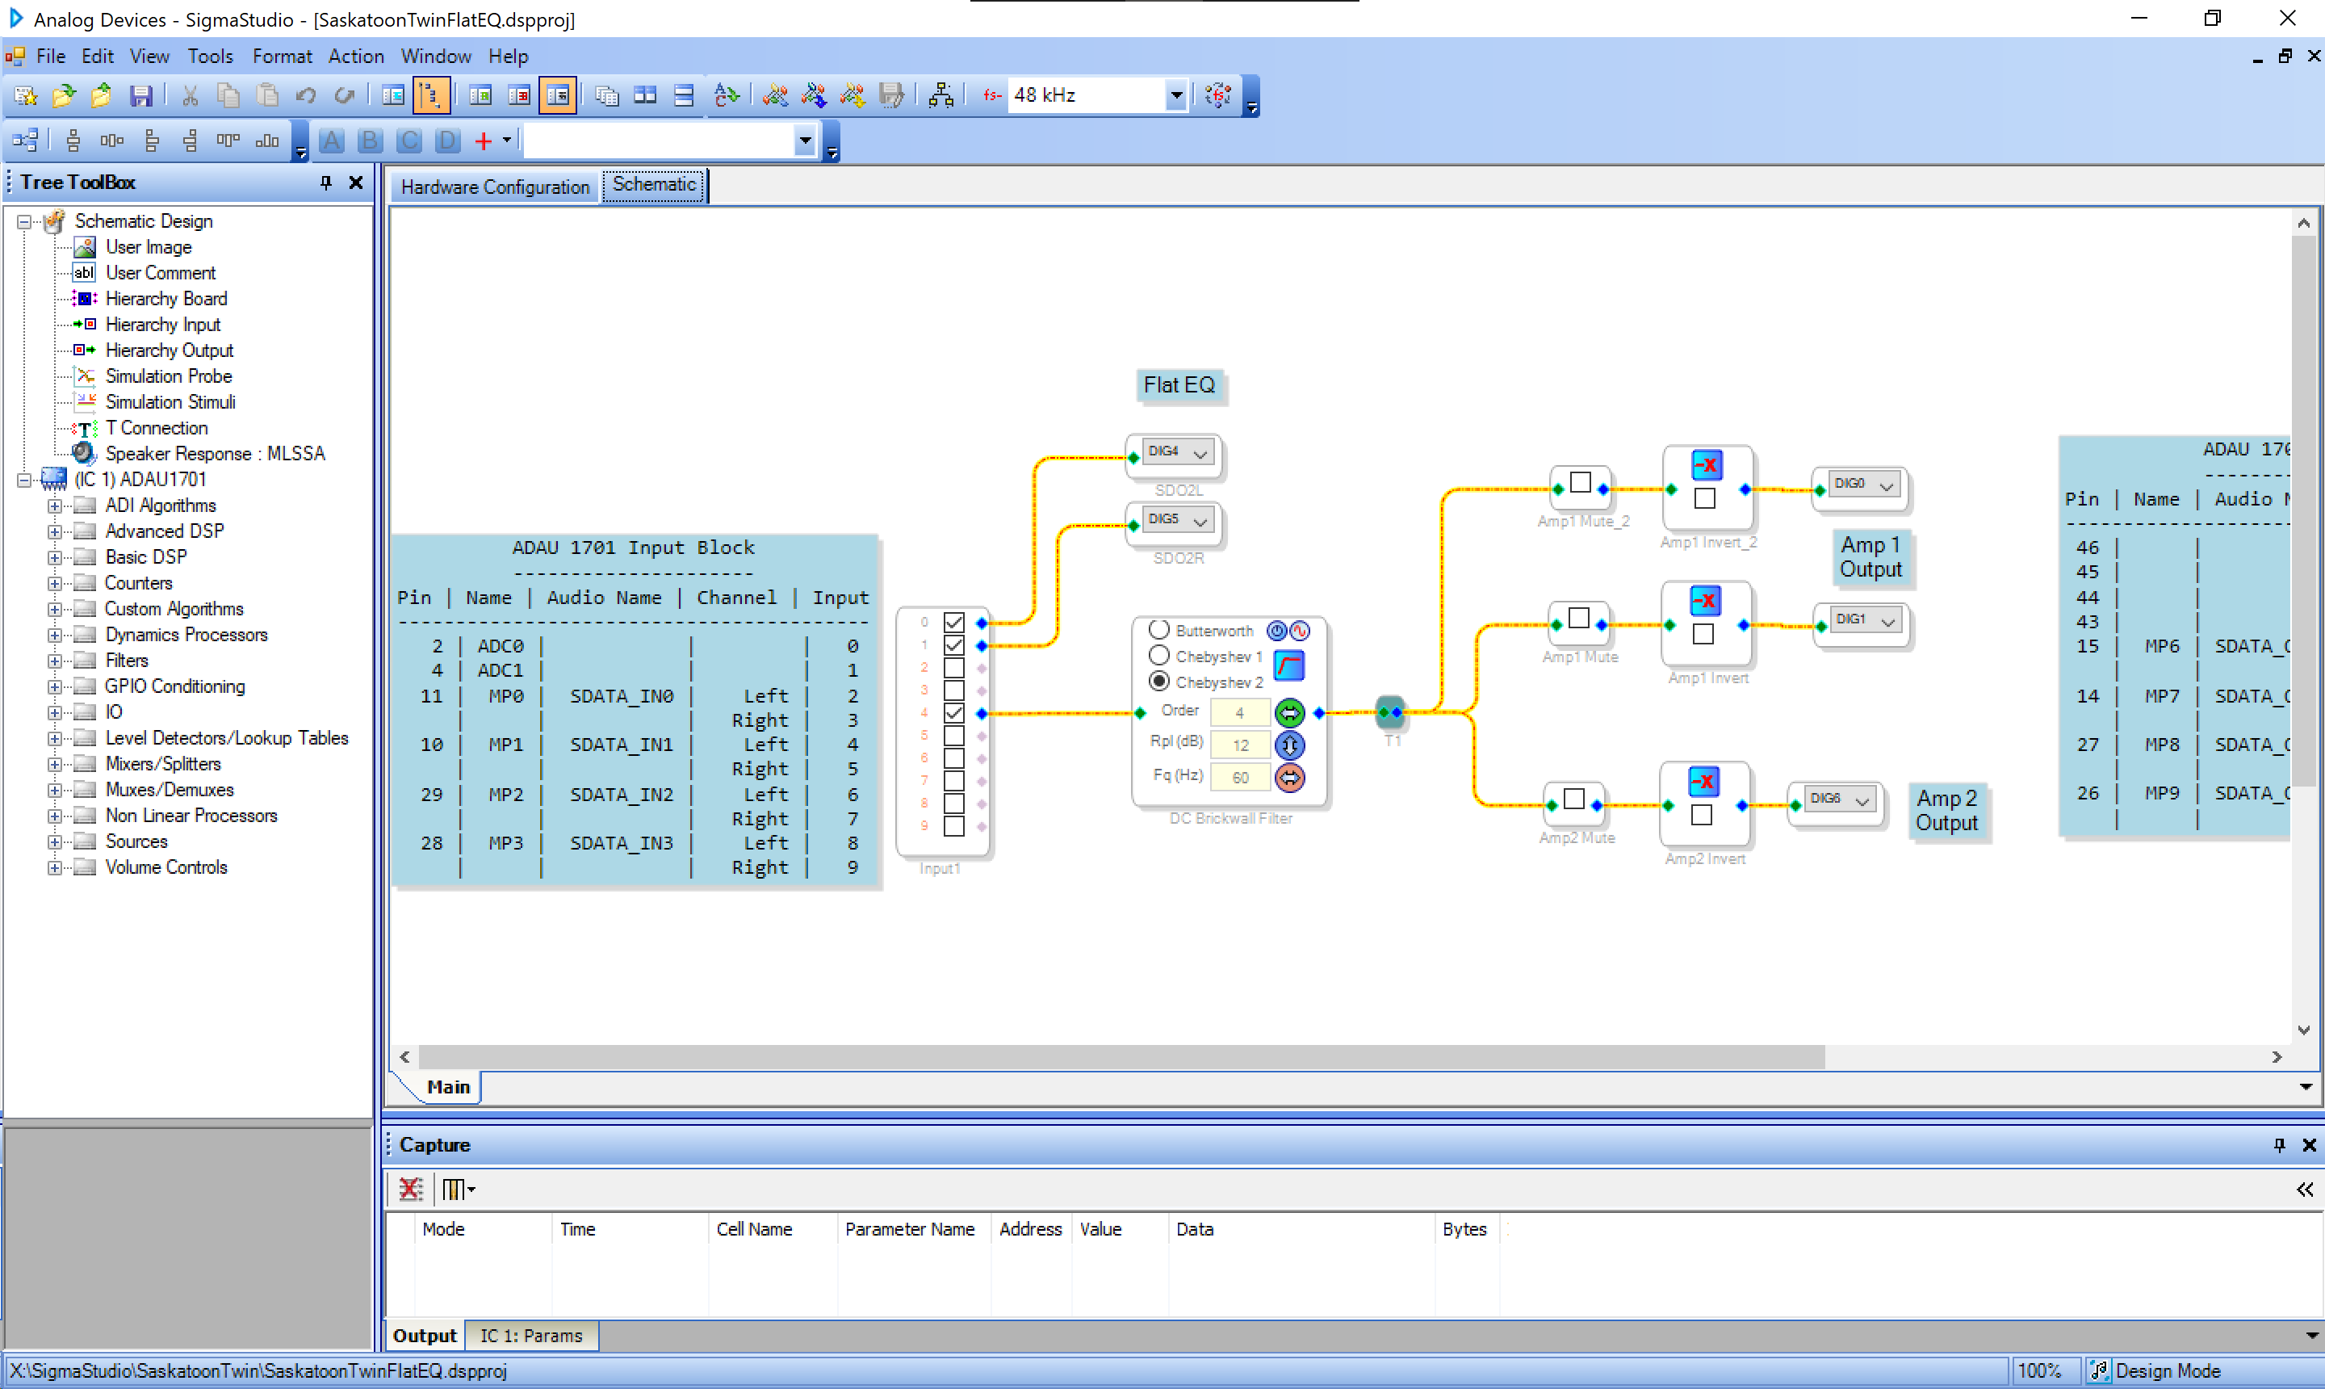Click the schematic vertical scrollbar down arrow
This screenshot has height=1389, width=2325.
tap(2303, 1030)
